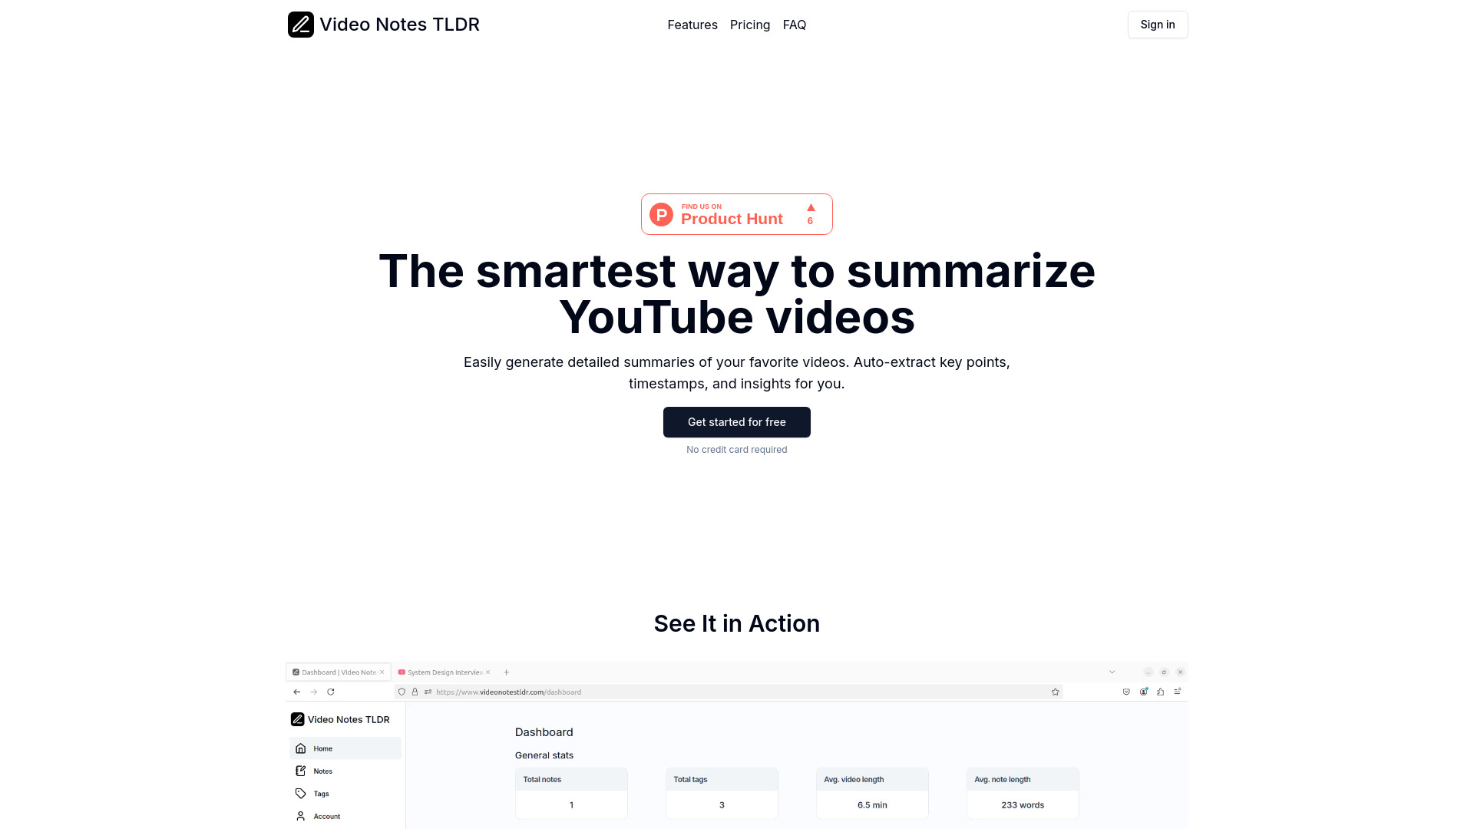Click the Tags sidebar icon
Screen dimensions: 1474x829
coord(301,794)
